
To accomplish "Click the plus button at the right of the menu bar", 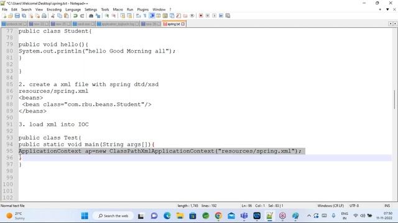I will tap(380, 9).
